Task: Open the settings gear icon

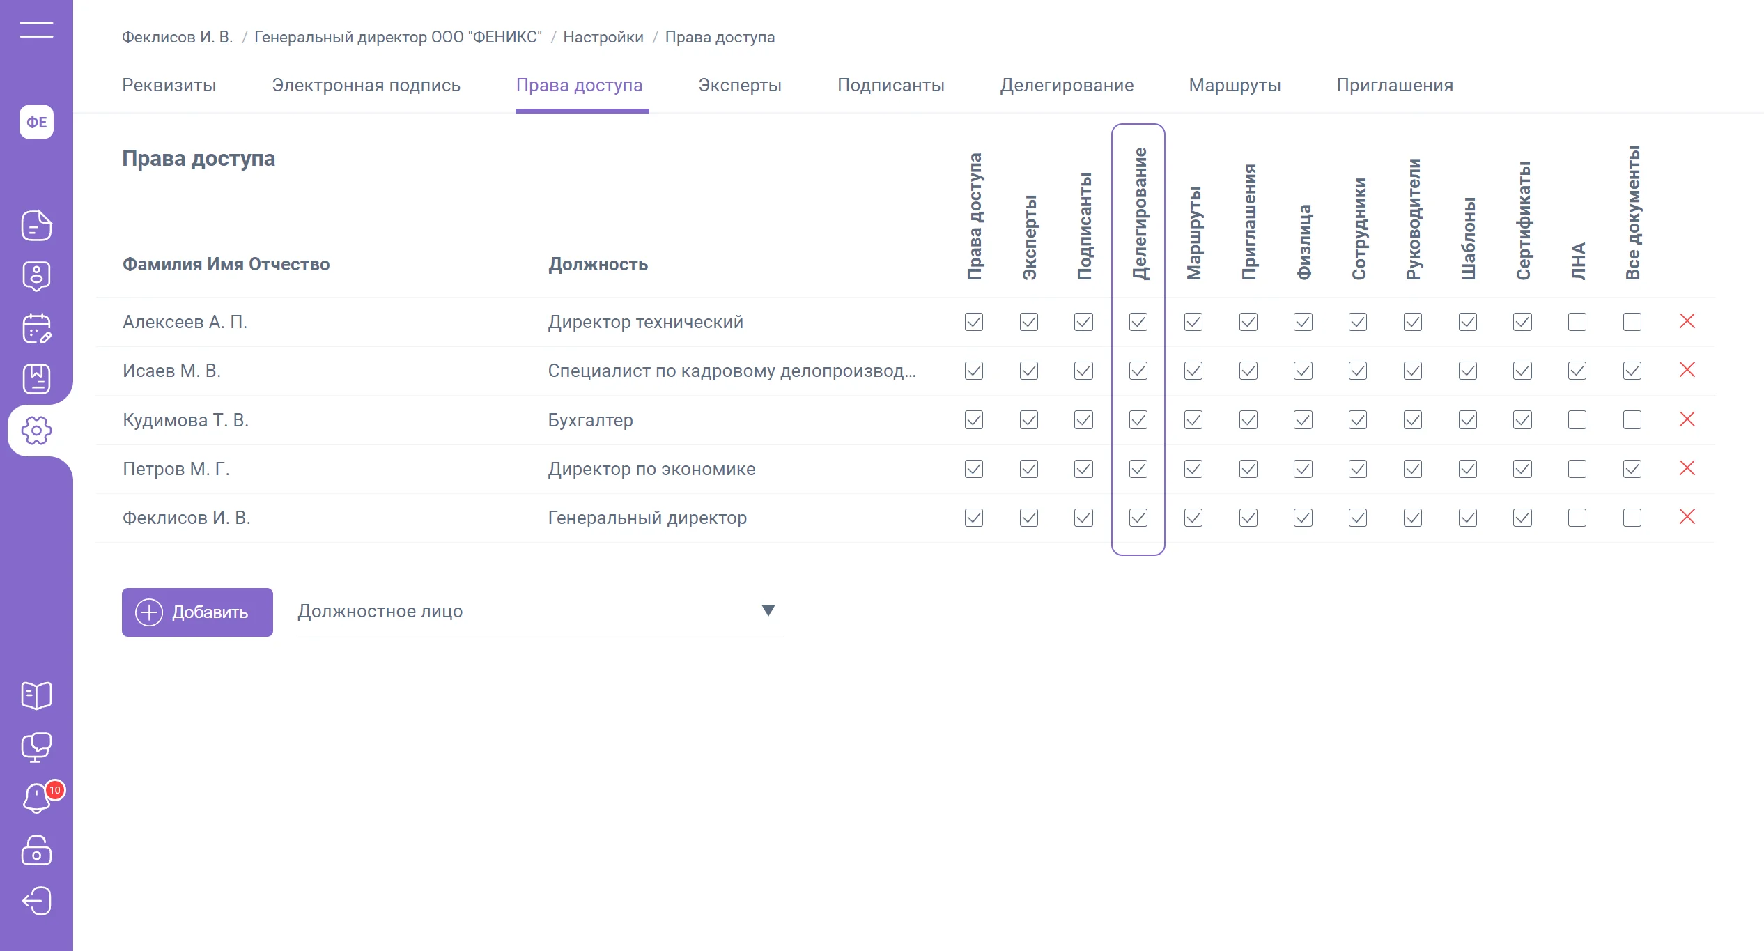Action: pyautogui.click(x=36, y=431)
